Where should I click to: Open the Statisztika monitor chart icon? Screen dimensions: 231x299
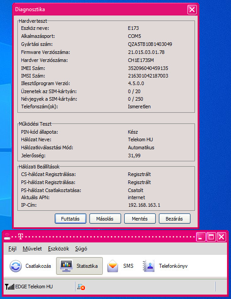[x=66, y=266]
